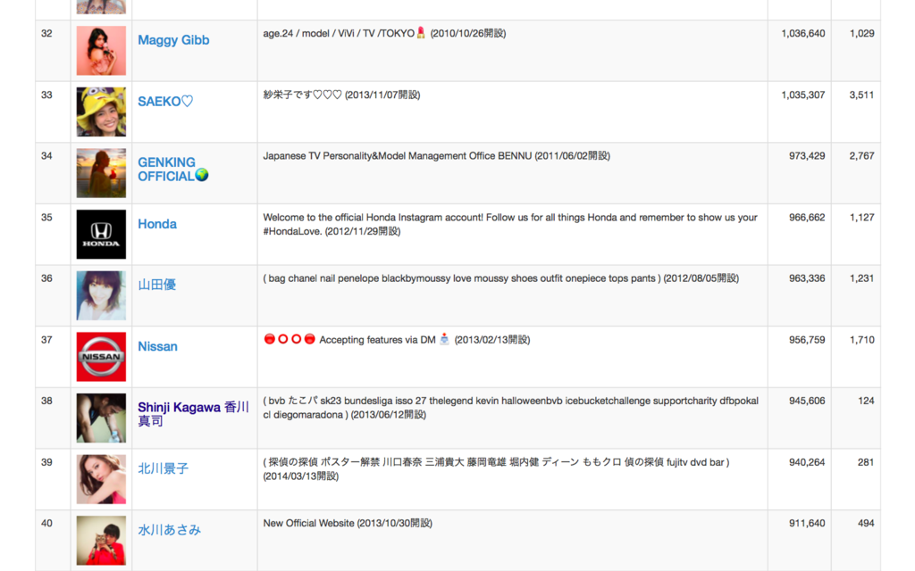Image resolution: width=915 pixels, height=571 pixels.
Task: Click follower count 1,035,307
Action: point(803,95)
